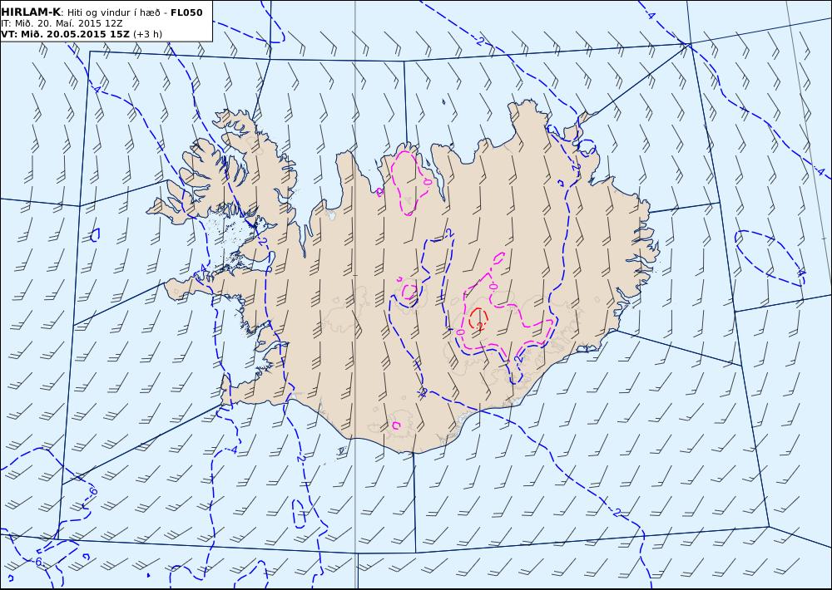This screenshot has height=590, width=832.
Task: Click the elliptical blue contour east of Iceland
Action: (x=770, y=258)
